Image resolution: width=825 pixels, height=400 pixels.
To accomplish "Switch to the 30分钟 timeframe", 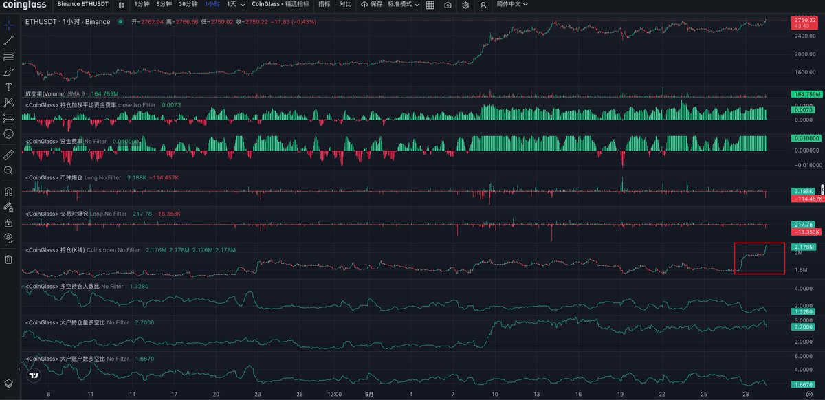I will pyautogui.click(x=189, y=4).
